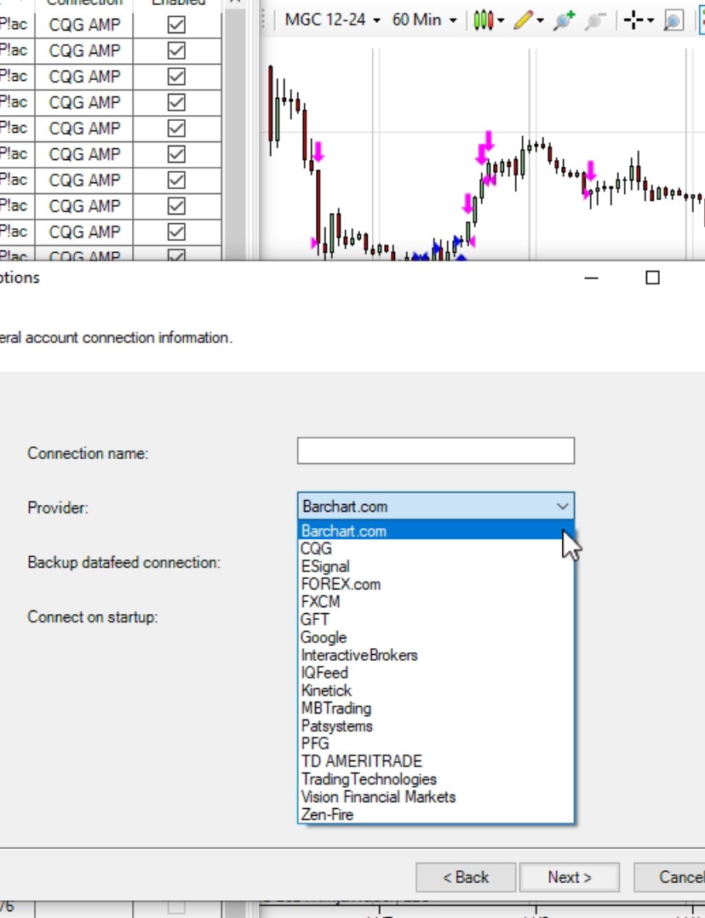Viewport: 705px width, 918px height.
Task: Select Patsystems in the provider list
Action: pos(436,726)
